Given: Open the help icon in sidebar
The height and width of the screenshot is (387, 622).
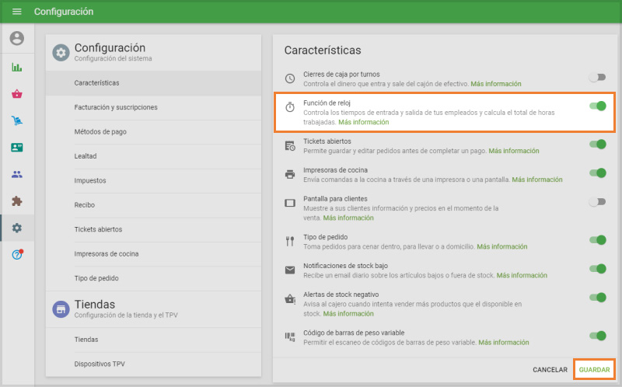Looking at the screenshot, I should [x=16, y=255].
